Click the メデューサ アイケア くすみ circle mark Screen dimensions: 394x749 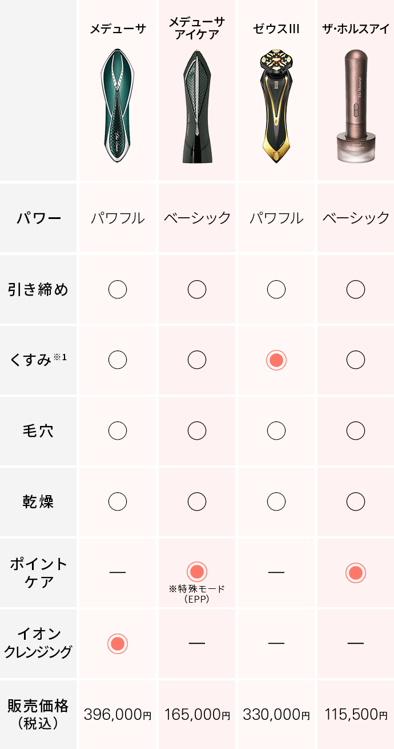click(197, 360)
